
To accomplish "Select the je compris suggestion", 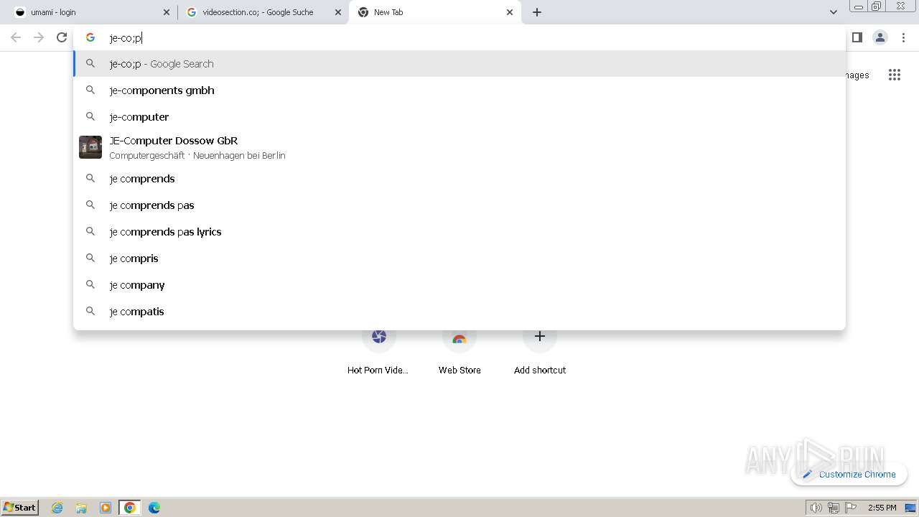I will [x=459, y=258].
